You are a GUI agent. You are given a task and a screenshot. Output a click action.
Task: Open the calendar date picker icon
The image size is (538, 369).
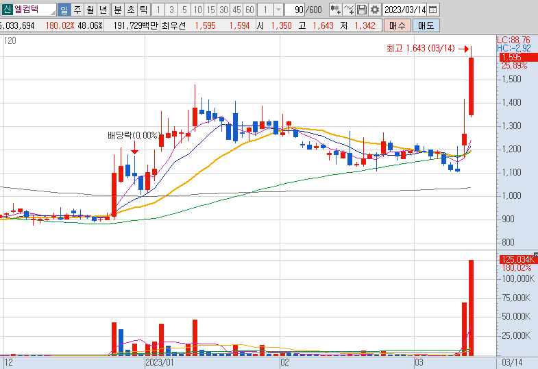tap(433, 10)
